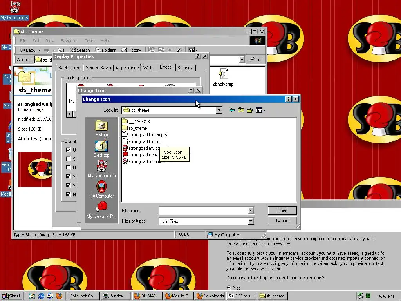The width and height of the screenshot is (401, 301).
Task: Select strongbad network icon file
Action: click(x=141, y=154)
